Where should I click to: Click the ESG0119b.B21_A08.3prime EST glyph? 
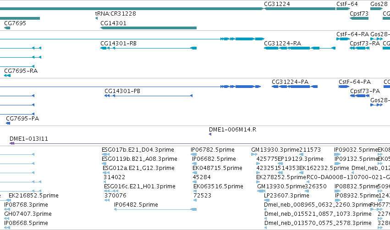click(104, 164)
